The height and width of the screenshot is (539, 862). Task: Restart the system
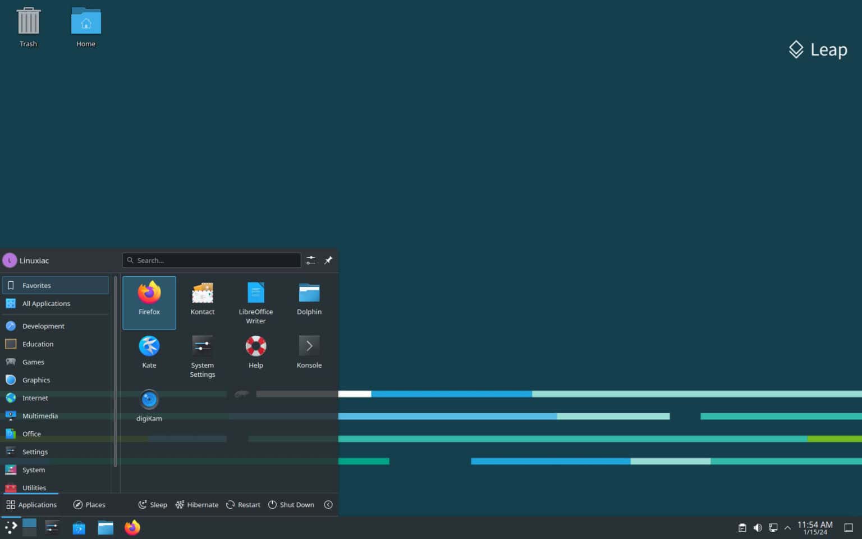tap(243, 504)
